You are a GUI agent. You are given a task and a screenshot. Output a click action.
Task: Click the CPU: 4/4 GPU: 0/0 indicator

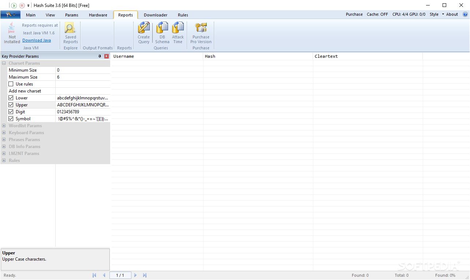click(x=409, y=15)
